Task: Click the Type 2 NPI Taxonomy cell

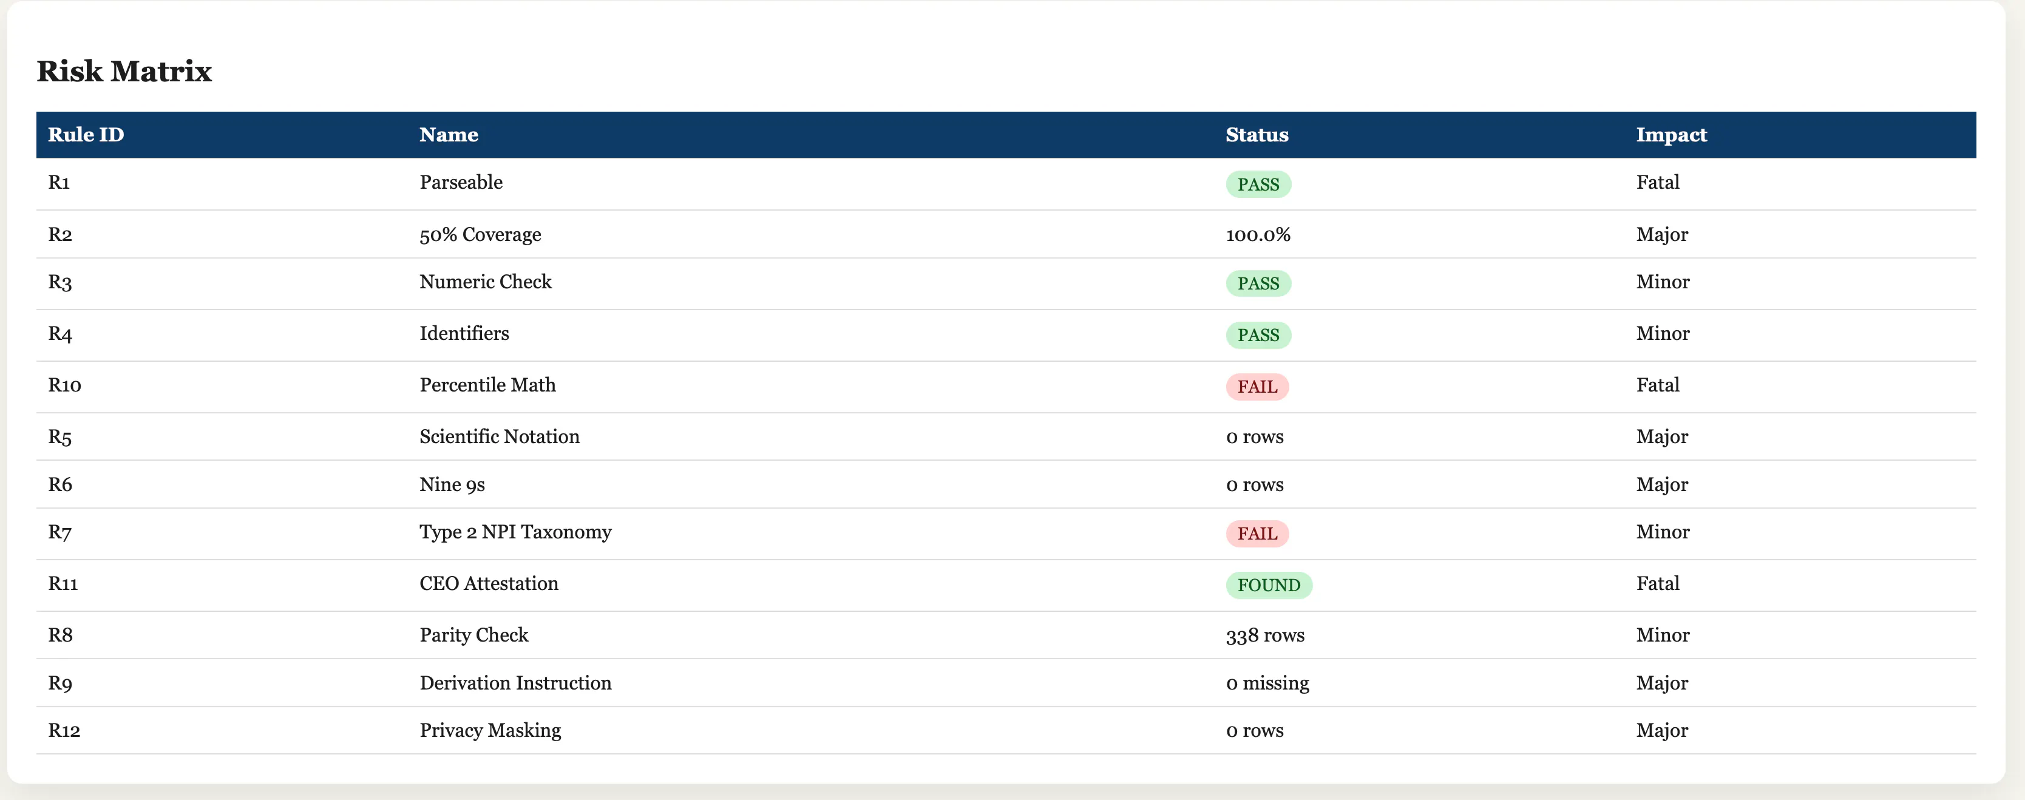Action: (x=515, y=532)
